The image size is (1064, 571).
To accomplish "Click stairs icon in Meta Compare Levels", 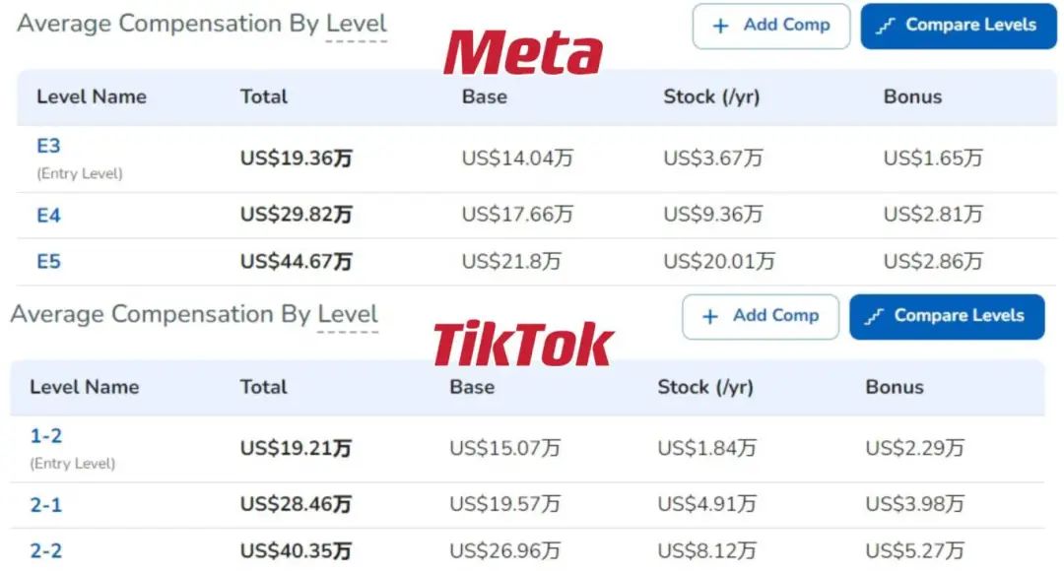I will pos(885,26).
